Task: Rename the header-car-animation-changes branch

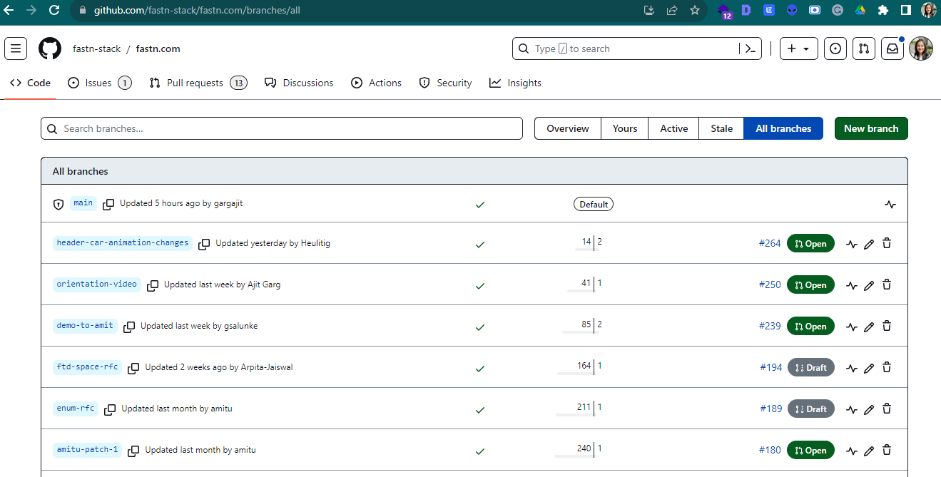Action: tap(869, 244)
